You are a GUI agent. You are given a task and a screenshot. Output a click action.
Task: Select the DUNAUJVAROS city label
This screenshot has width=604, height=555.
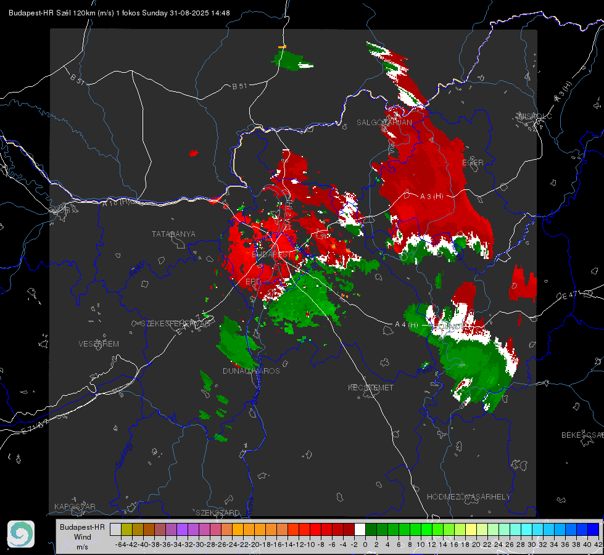coord(251,371)
